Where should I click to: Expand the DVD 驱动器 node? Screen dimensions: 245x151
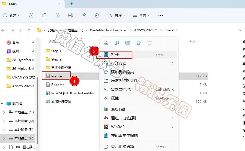click(x=4, y=147)
